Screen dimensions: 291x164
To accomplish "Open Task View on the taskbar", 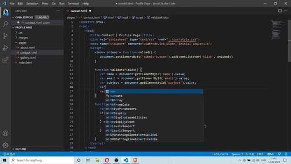I will pyautogui.click(x=88, y=160).
